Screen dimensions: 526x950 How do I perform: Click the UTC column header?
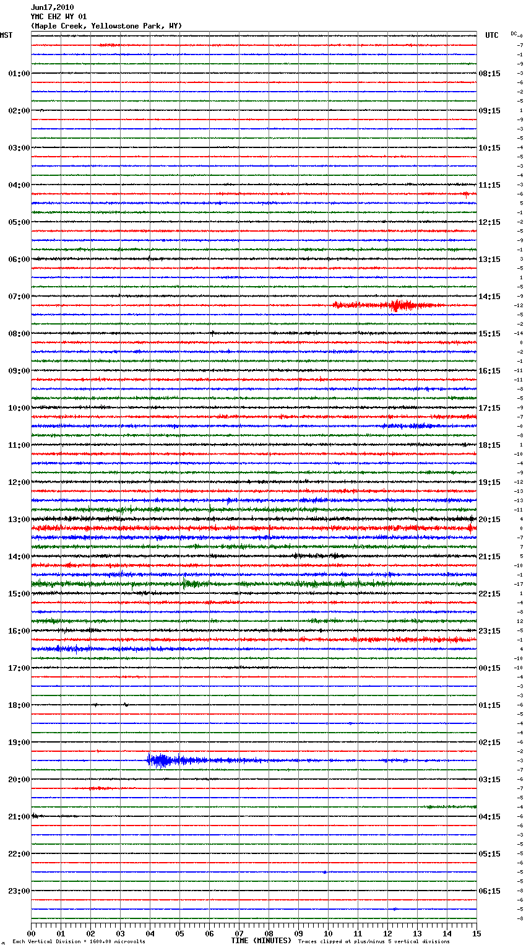tap(491, 35)
